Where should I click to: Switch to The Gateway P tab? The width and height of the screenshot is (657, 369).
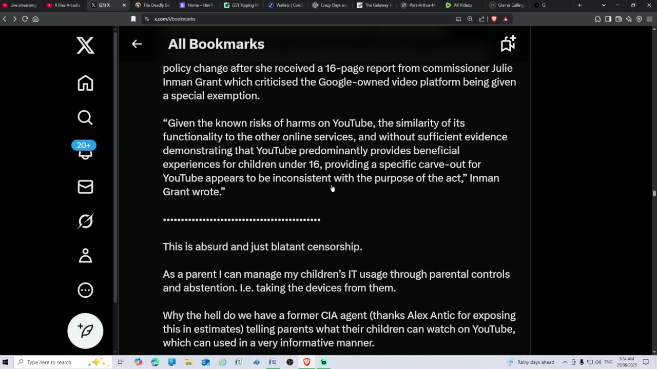click(375, 5)
